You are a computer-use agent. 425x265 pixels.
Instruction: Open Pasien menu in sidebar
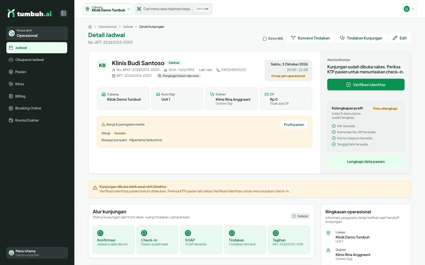37,72
